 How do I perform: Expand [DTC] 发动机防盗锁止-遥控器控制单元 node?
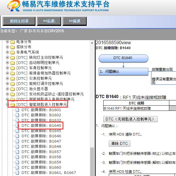tap(7, 94)
